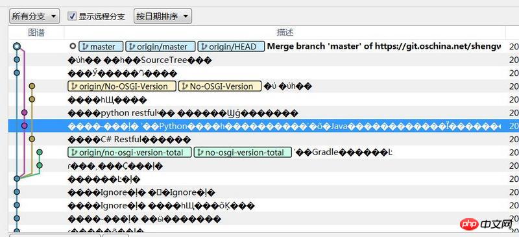Image resolution: width=519 pixels, height=237 pixels.
Task: Click the purple graph node of python restful commit
Action: 24,113
